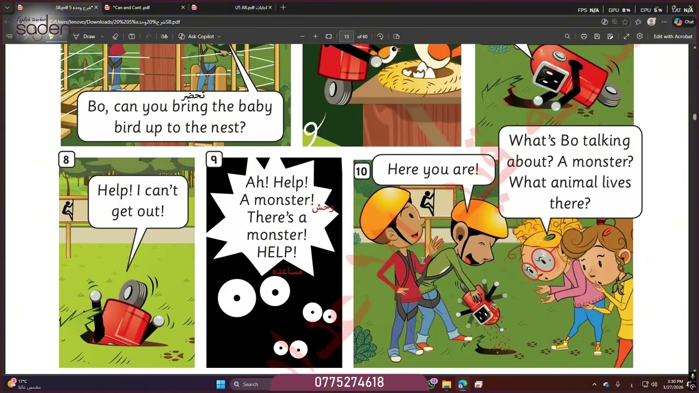Screen dimensions: 699x393
Task: Click the Translate icon
Action: click(164, 37)
